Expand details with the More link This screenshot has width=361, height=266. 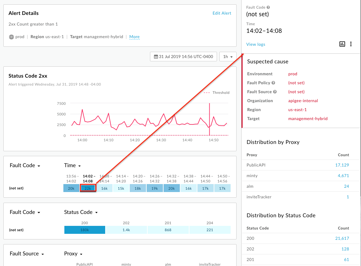click(x=134, y=37)
